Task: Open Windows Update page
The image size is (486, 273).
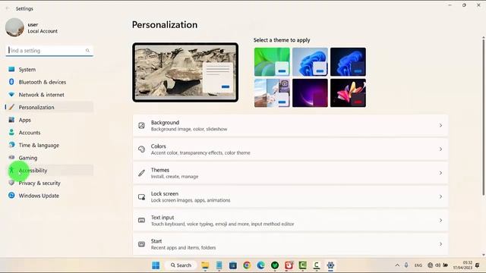Action: pos(49,196)
